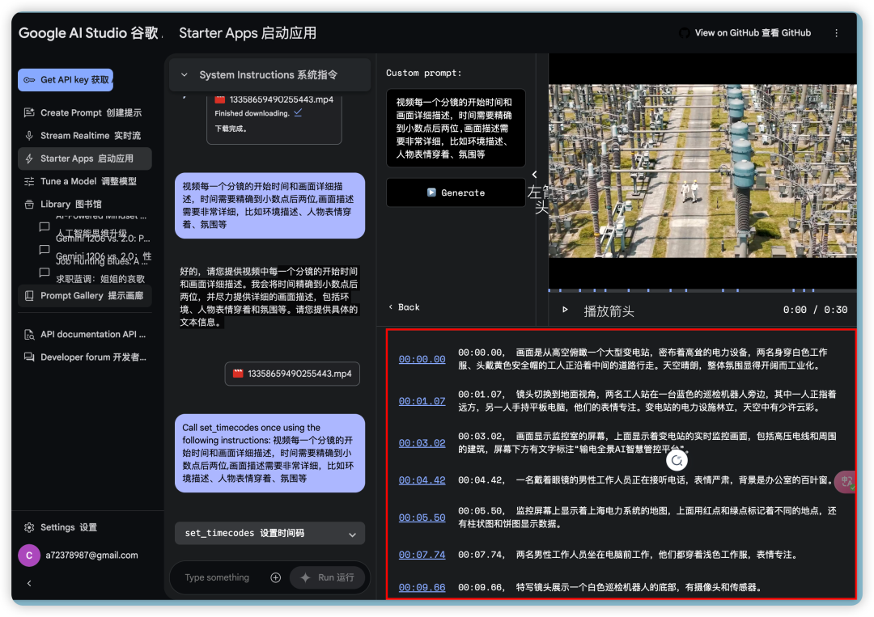Click the add attachment plus icon
874x617 pixels.
coord(275,577)
